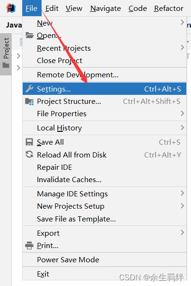Select Invalidate Caches menu entry
The height and width of the screenshot is (286, 191).
pos(104,180)
